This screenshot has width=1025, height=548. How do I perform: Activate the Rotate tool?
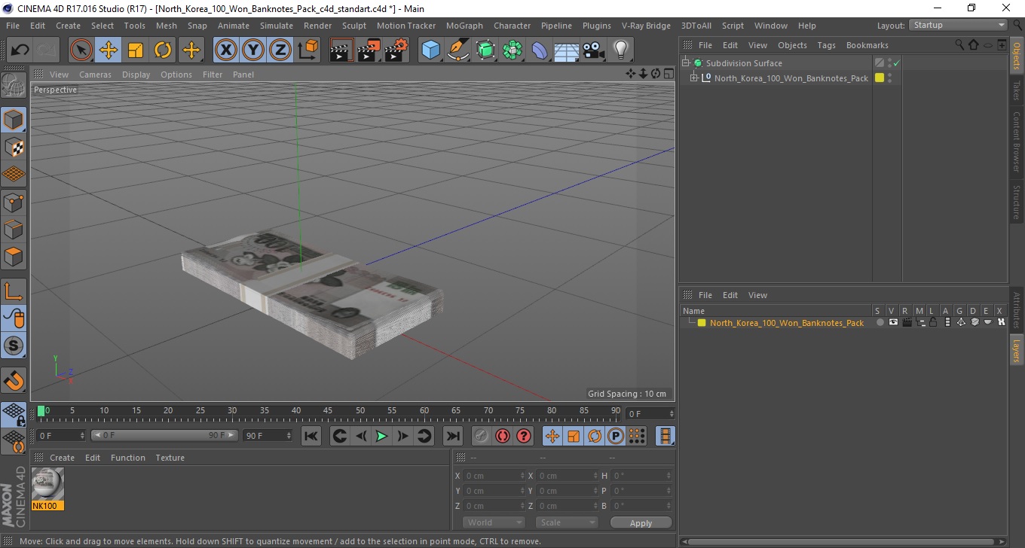point(163,50)
